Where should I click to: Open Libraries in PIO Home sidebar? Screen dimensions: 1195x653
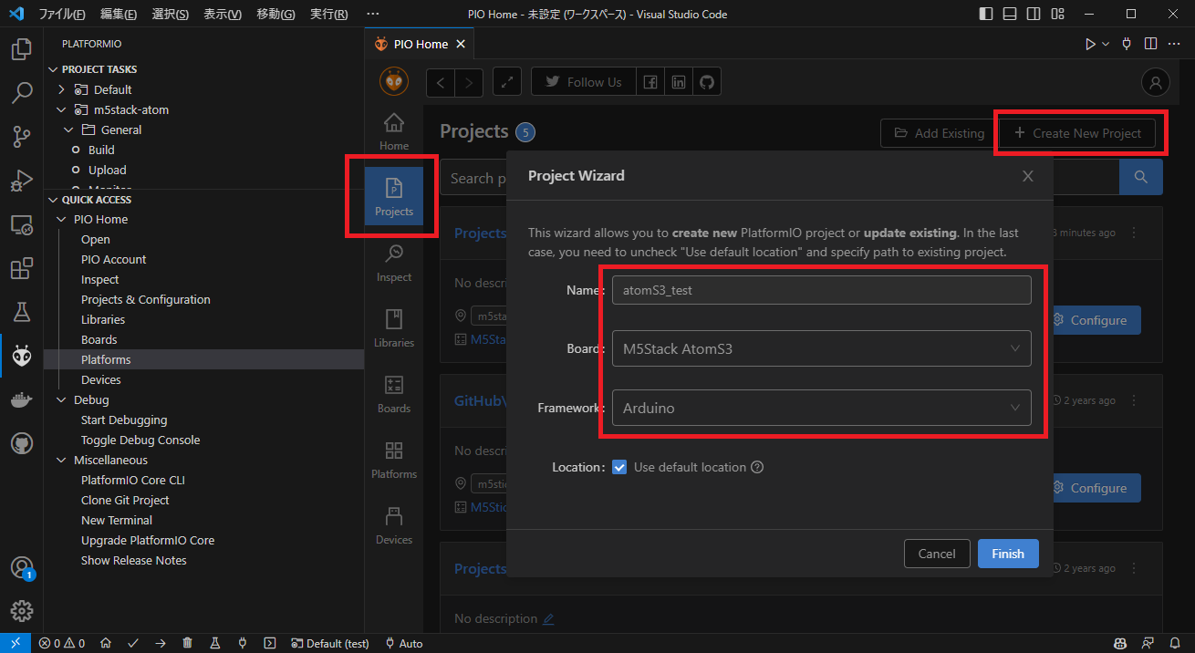click(x=394, y=328)
